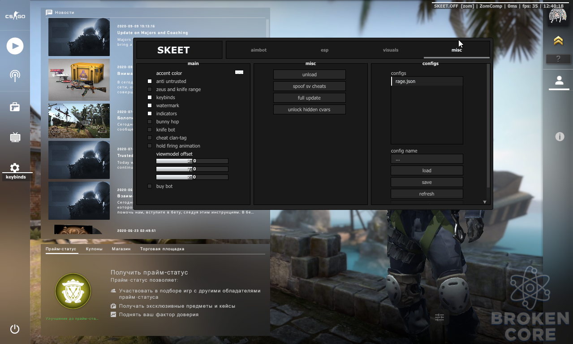Open the loadout sliders icon near character

(x=439, y=317)
